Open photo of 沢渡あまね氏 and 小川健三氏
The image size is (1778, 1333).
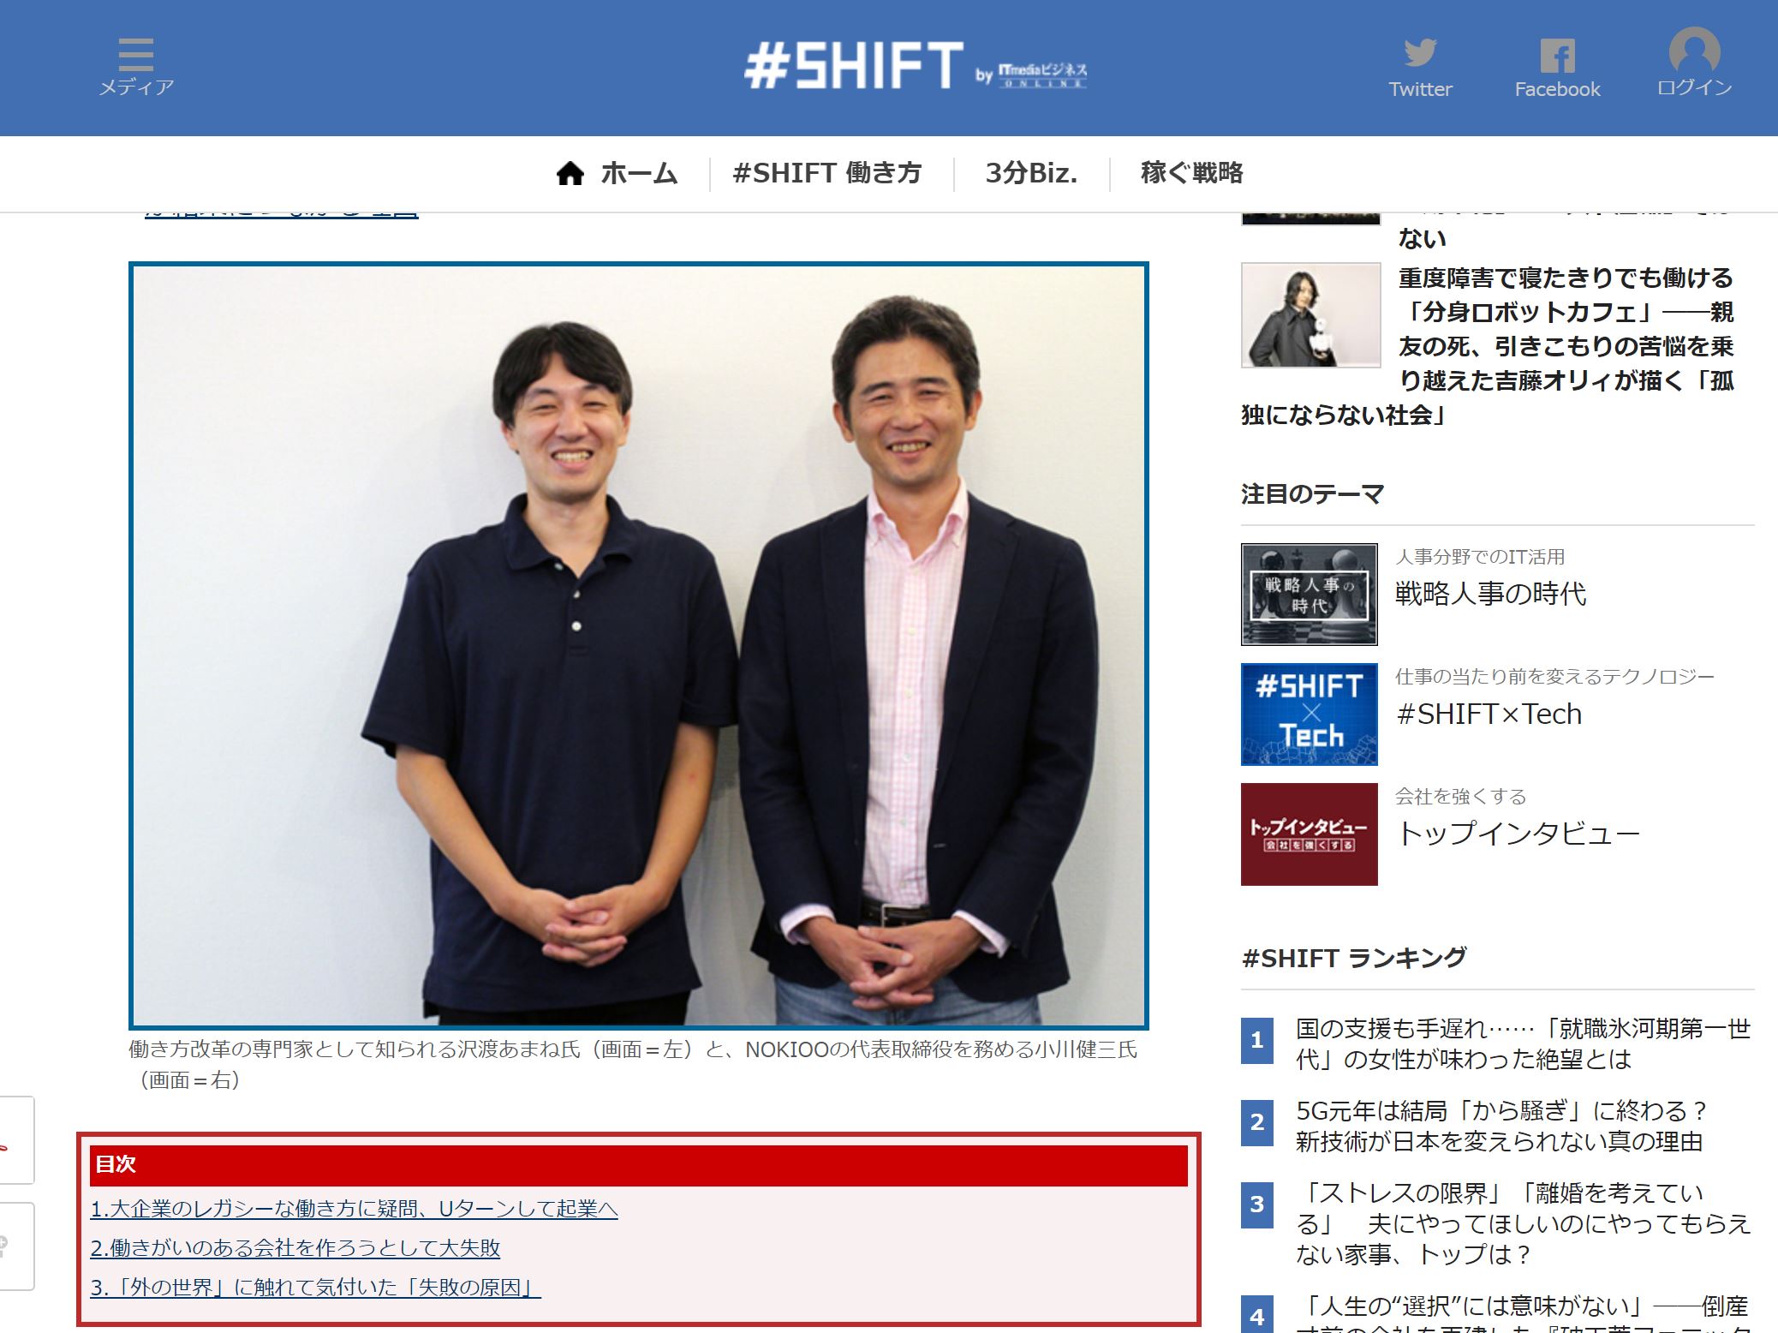click(x=639, y=646)
